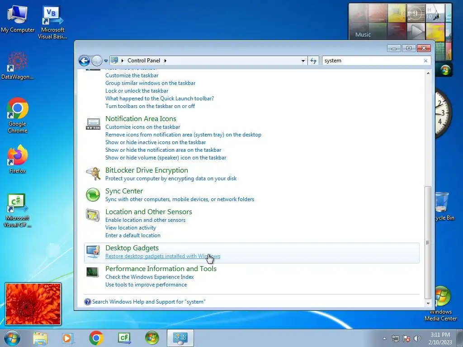Image resolution: width=463 pixels, height=347 pixels.
Task: Show hidden tray icons arrow
Action: tap(384, 338)
